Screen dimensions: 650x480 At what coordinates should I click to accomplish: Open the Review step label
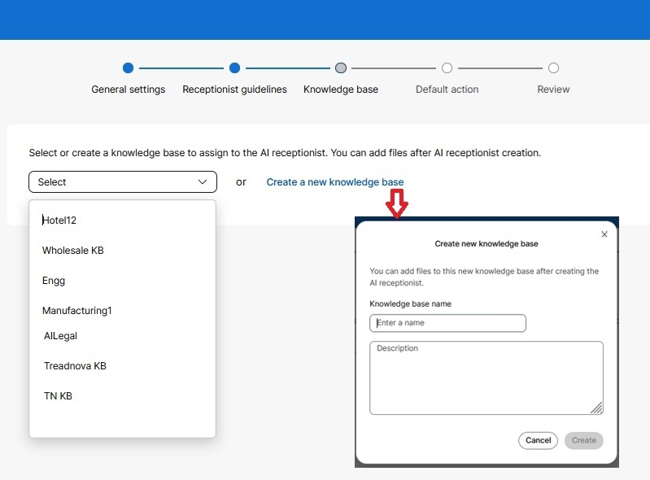coord(553,89)
